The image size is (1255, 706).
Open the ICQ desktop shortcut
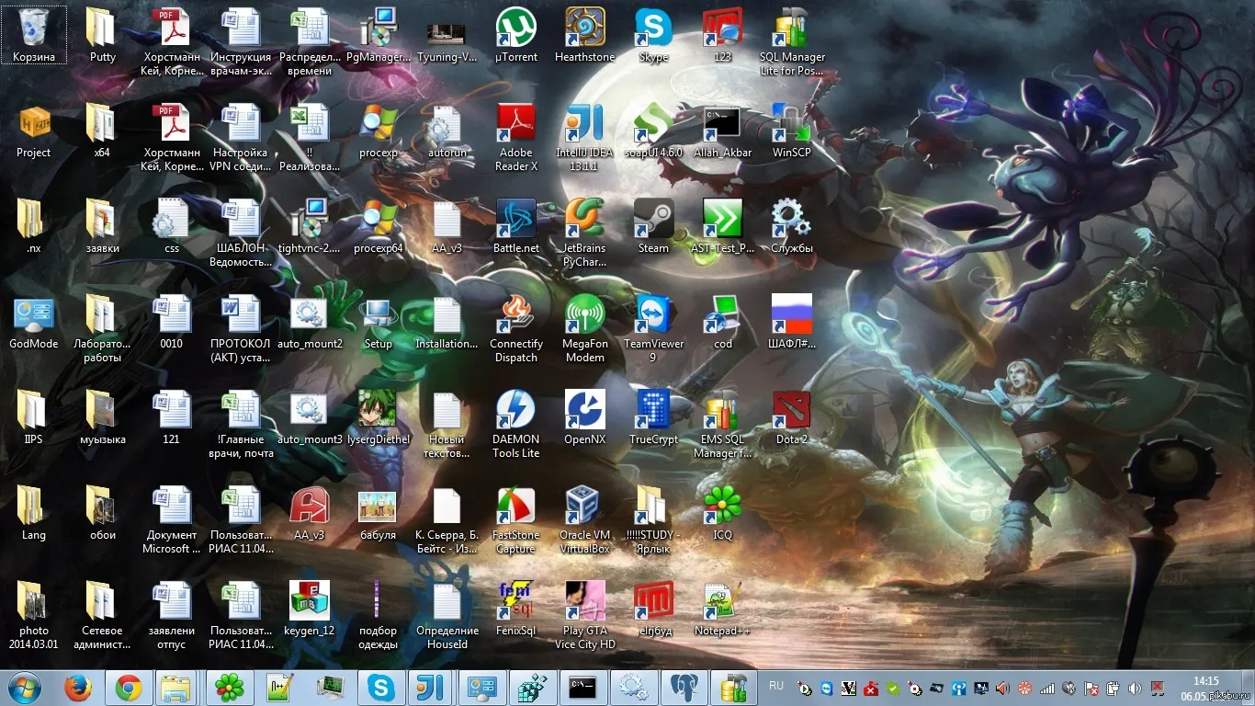(x=723, y=513)
